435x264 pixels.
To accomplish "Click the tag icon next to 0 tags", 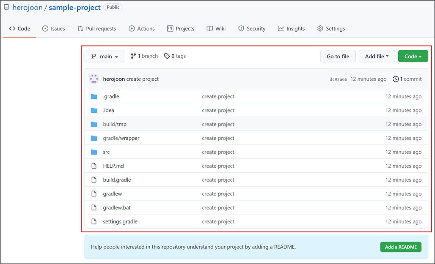I will click(x=167, y=56).
